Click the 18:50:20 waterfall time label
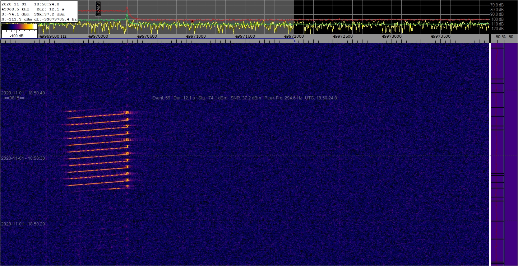Screen dimensions: 518x266 click(x=23, y=224)
